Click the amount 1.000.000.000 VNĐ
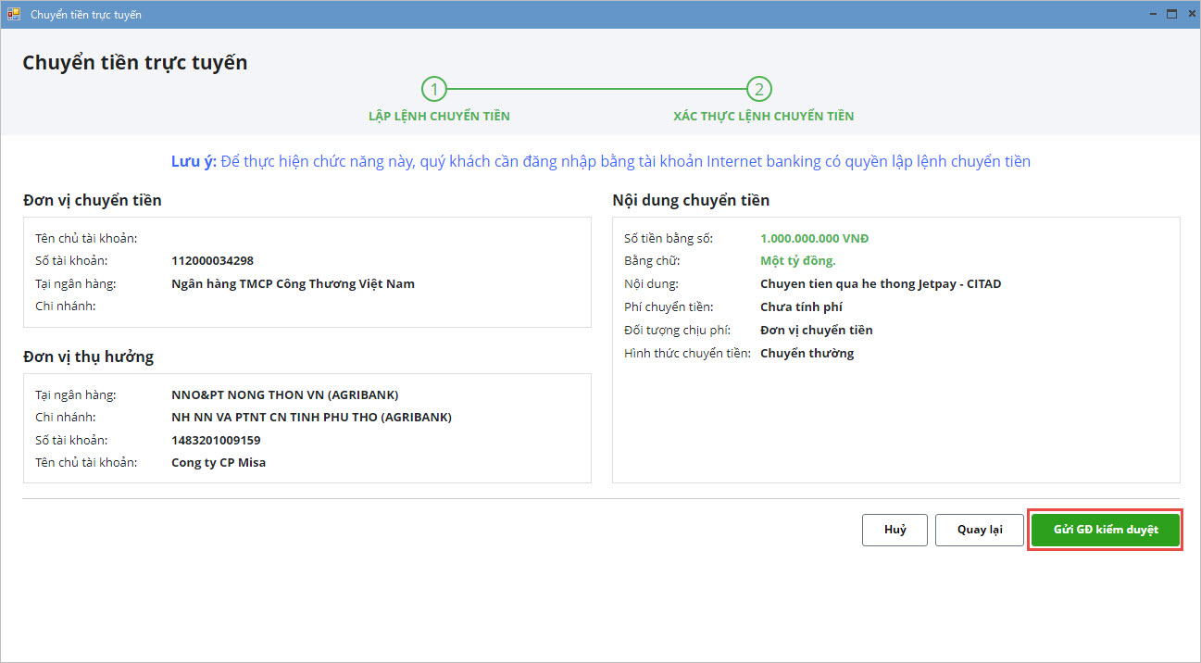The image size is (1201, 663). tap(814, 238)
